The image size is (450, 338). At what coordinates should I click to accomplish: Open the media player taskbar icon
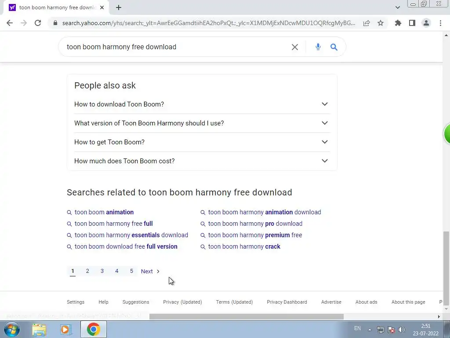(x=66, y=329)
